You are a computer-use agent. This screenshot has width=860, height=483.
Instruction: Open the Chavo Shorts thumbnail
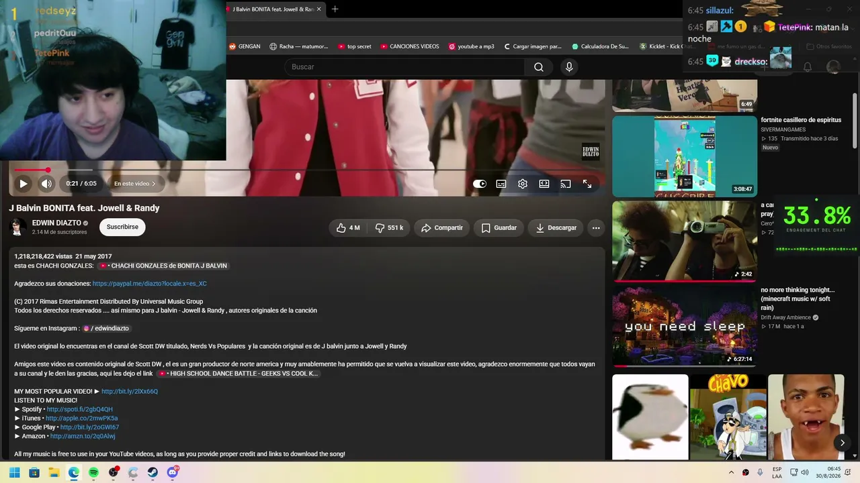point(728,417)
